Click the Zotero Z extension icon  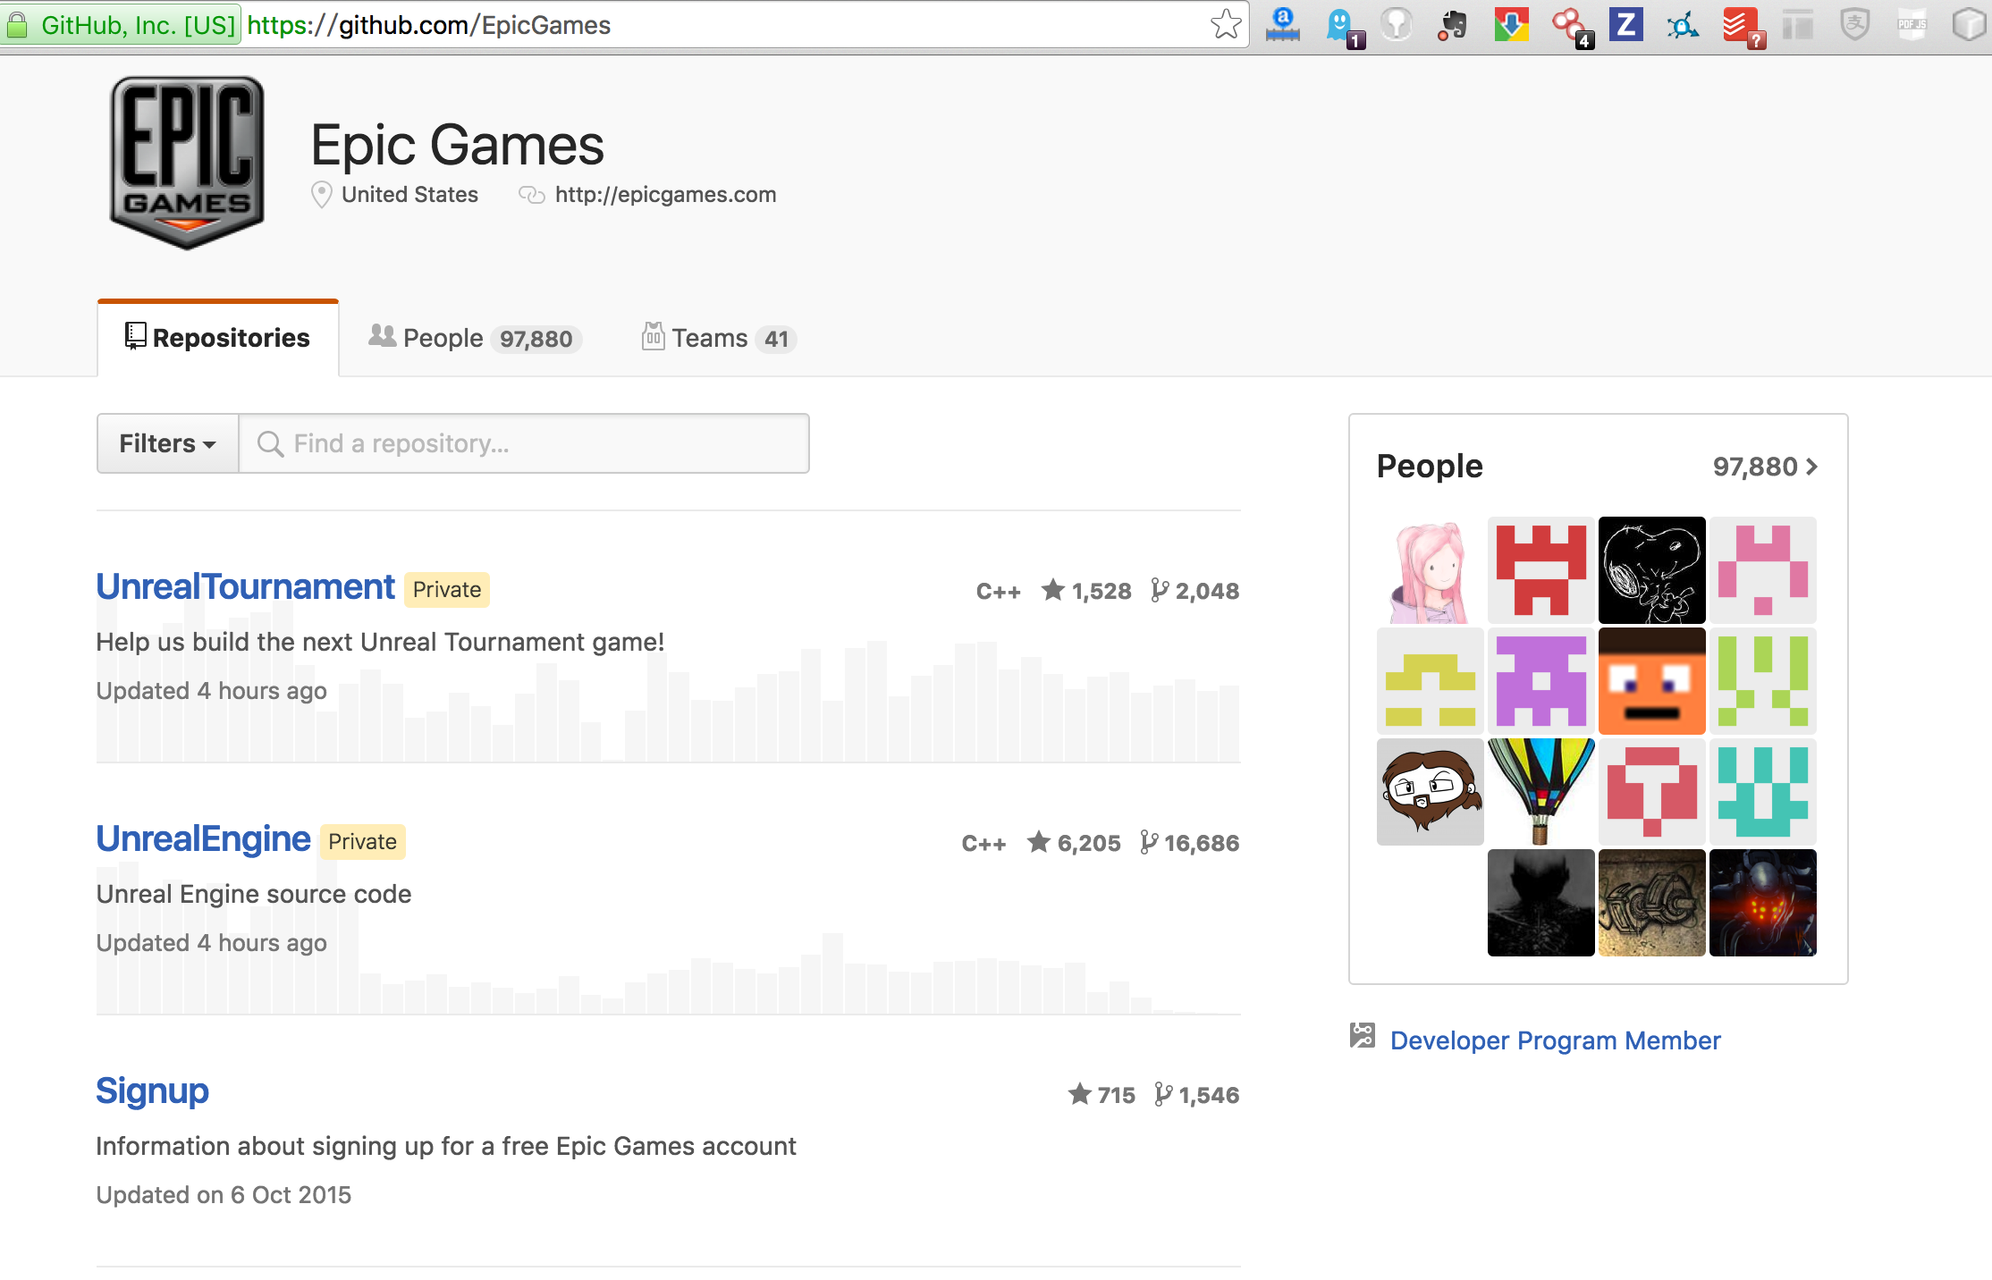pyautogui.click(x=1625, y=25)
